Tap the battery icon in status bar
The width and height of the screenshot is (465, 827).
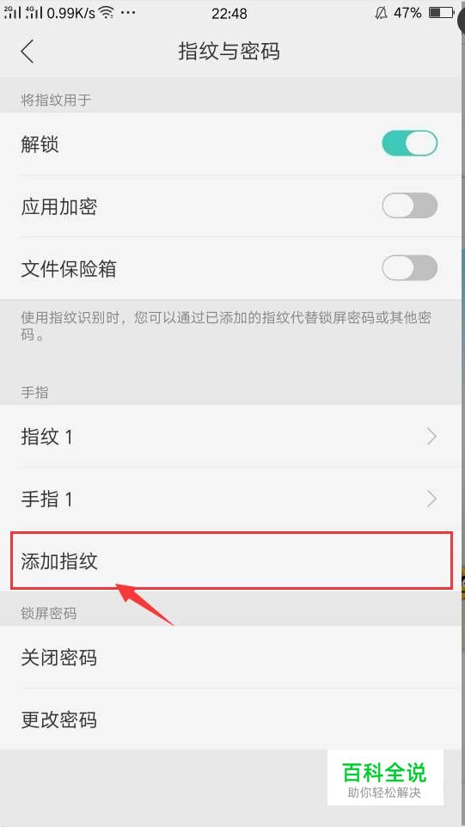[441, 13]
